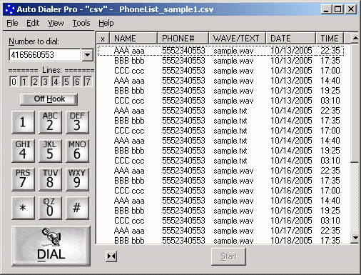The width and height of the screenshot is (361, 275).
Task: Click the collapse panel arrows icon
Action: [x=111, y=256]
